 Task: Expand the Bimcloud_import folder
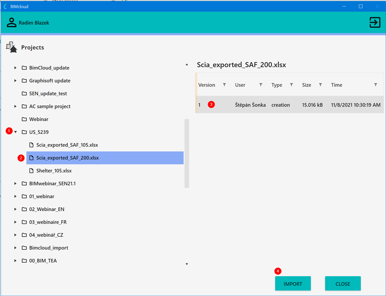click(x=15, y=248)
